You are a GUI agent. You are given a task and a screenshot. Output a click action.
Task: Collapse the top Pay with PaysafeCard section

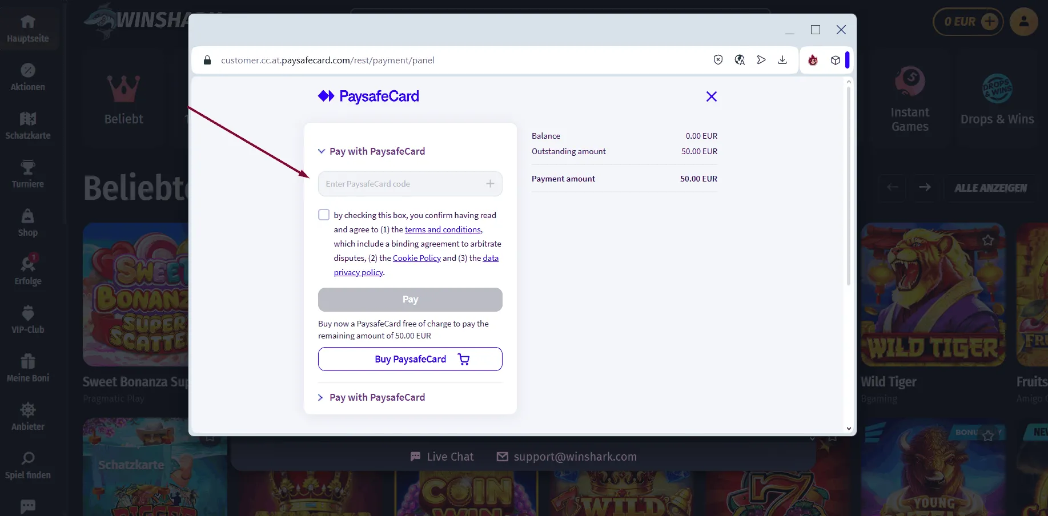(x=371, y=151)
